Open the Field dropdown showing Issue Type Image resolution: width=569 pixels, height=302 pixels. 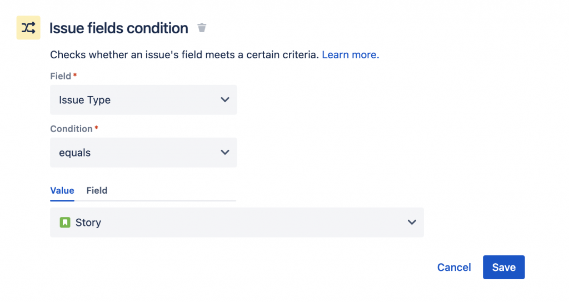point(143,100)
